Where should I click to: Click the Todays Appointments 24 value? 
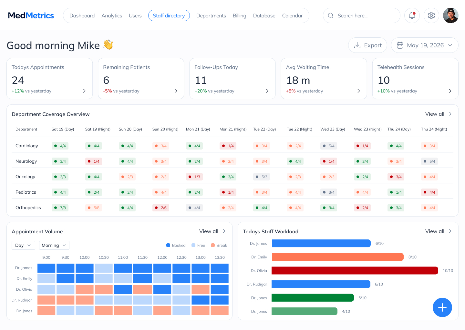(x=18, y=80)
